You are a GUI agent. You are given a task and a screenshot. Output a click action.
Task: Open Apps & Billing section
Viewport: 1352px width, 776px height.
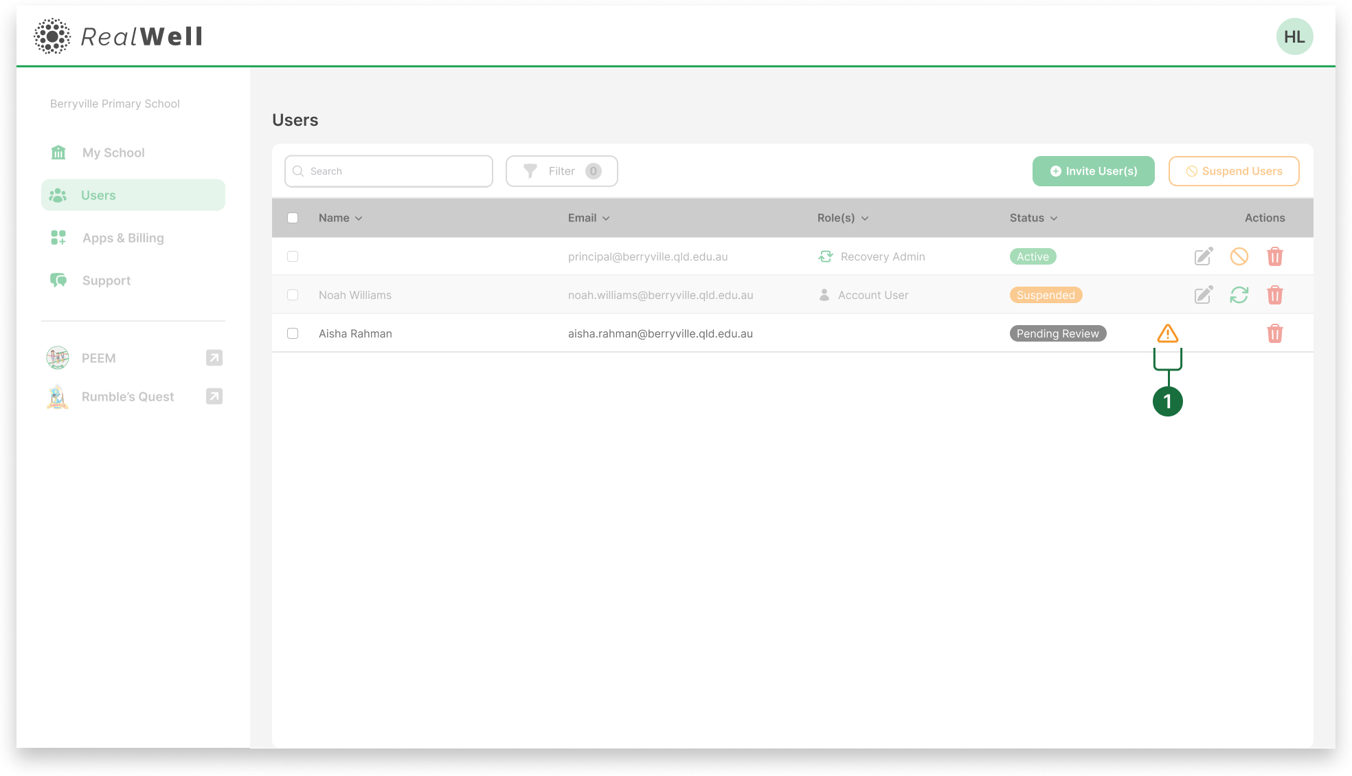[x=123, y=238]
